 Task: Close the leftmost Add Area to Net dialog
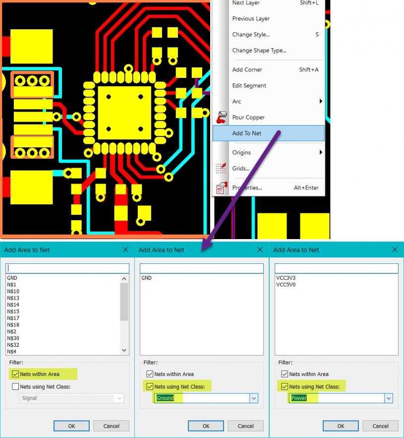(125, 250)
